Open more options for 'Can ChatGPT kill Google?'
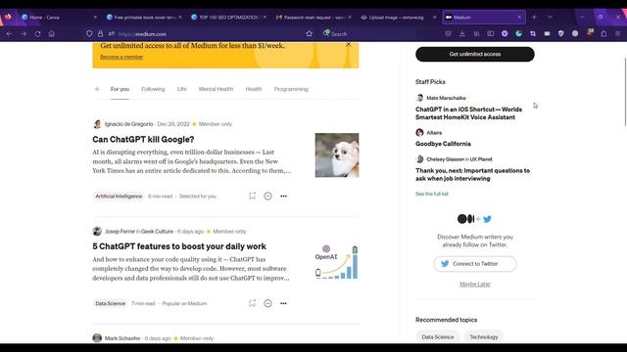Image resolution: width=627 pixels, height=352 pixels. click(283, 196)
